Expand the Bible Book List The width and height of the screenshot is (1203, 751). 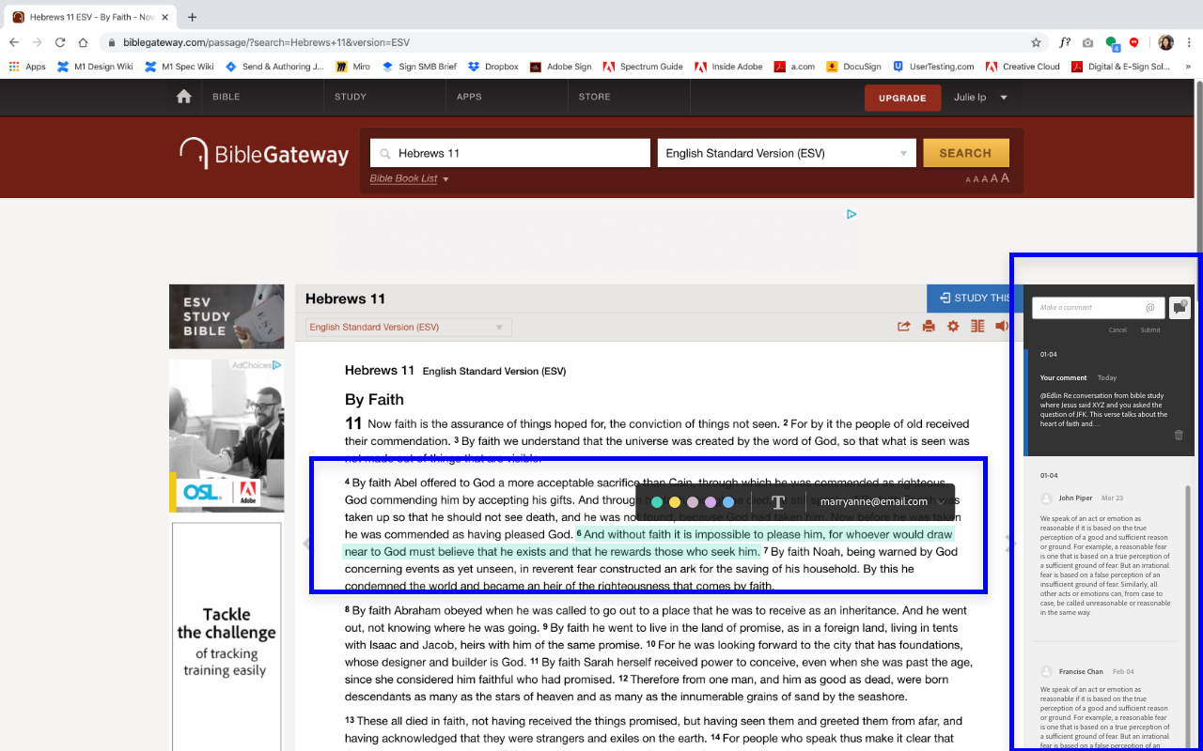(x=410, y=178)
